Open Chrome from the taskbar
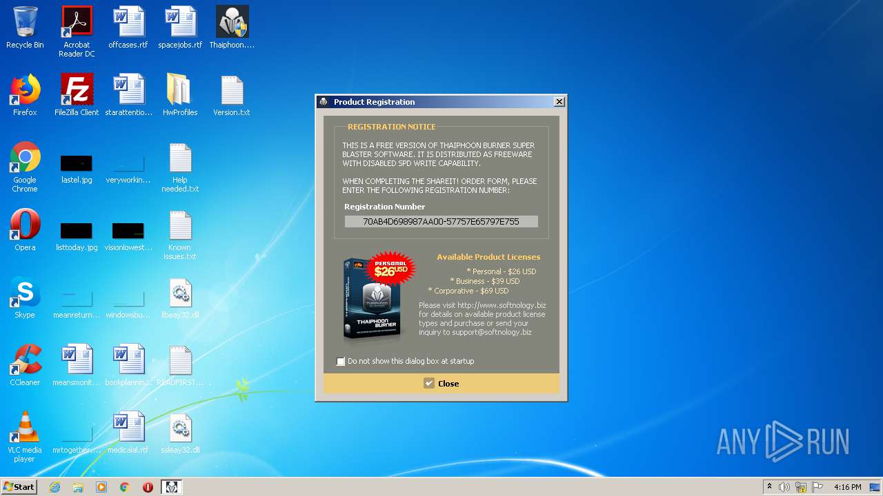 125,487
